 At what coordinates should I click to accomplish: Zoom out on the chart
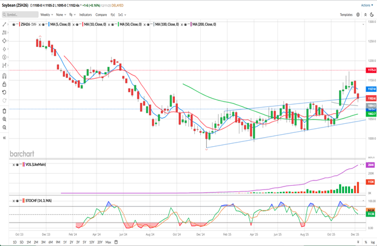pyautogui.click(x=4, y=128)
